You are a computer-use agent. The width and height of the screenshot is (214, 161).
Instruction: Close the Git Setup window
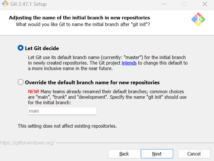click(205, 4)
